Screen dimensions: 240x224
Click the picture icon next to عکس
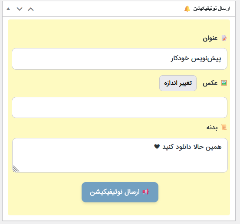(224, 83)
